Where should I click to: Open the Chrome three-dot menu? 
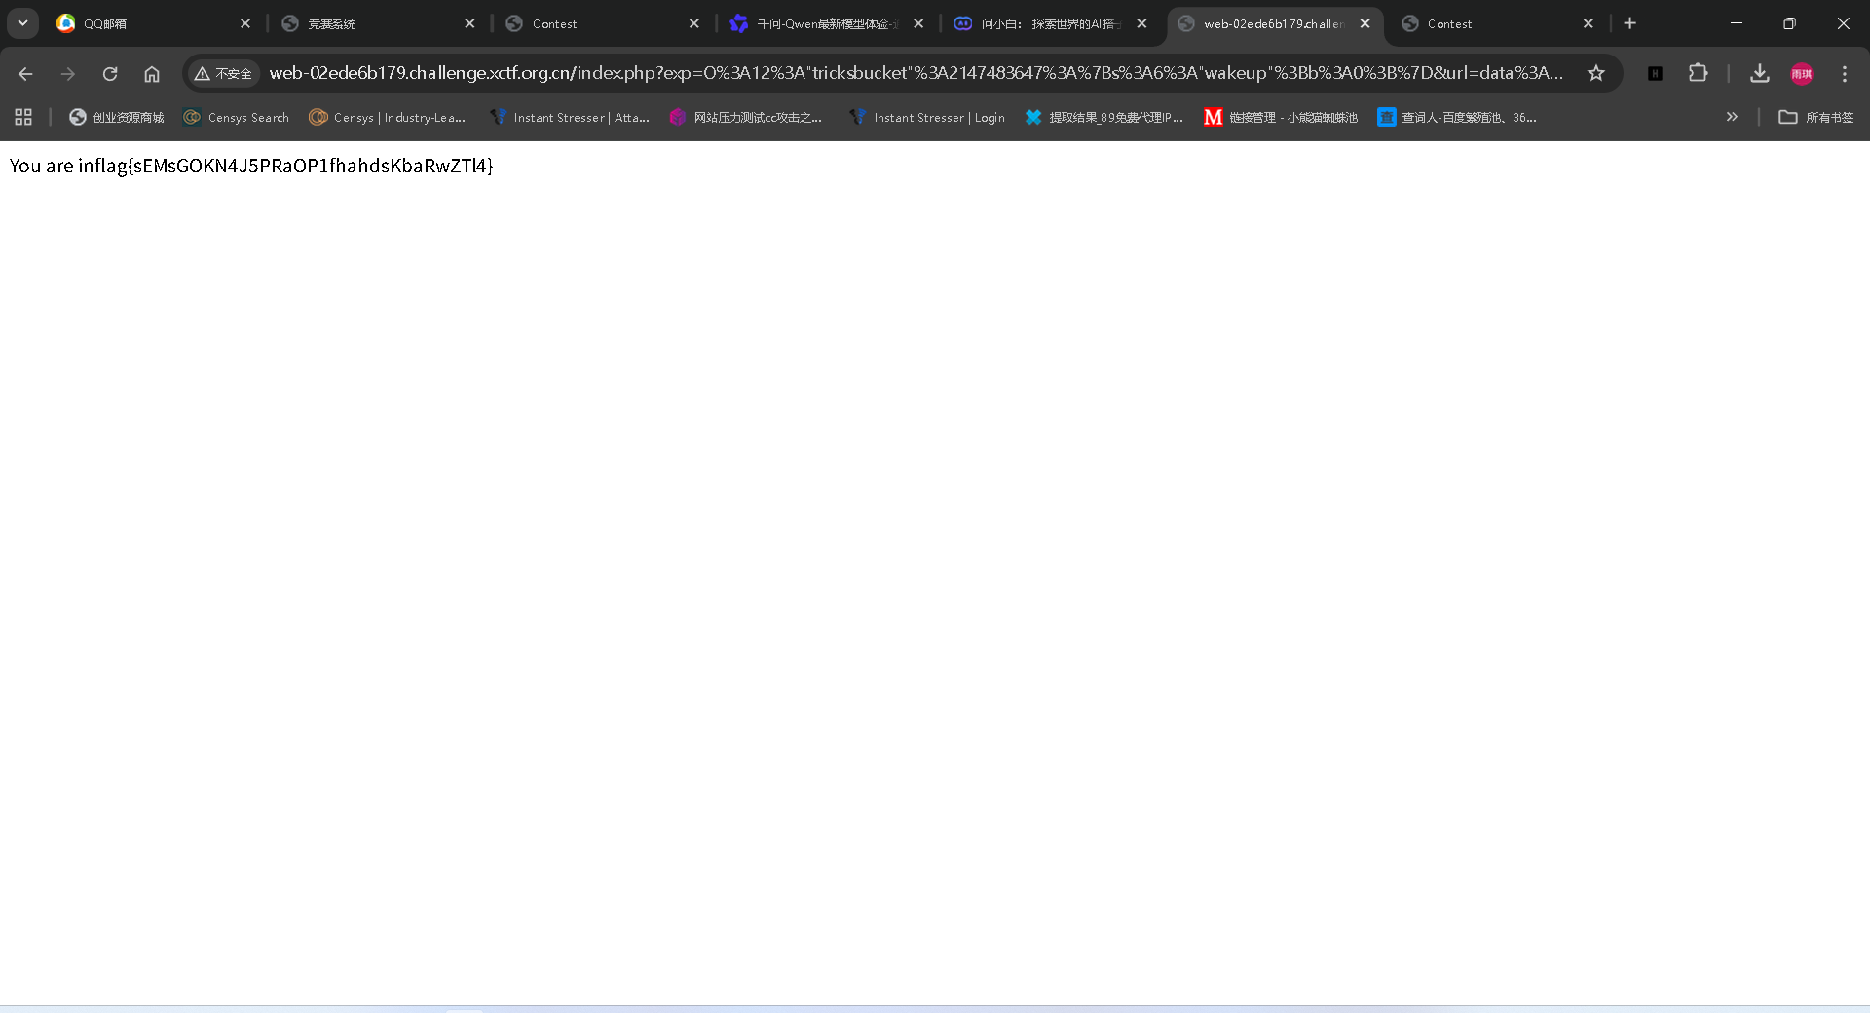coord(1844,74)
